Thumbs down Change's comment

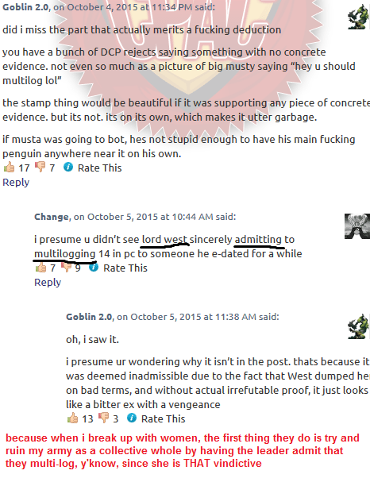(x=66, y=267)
